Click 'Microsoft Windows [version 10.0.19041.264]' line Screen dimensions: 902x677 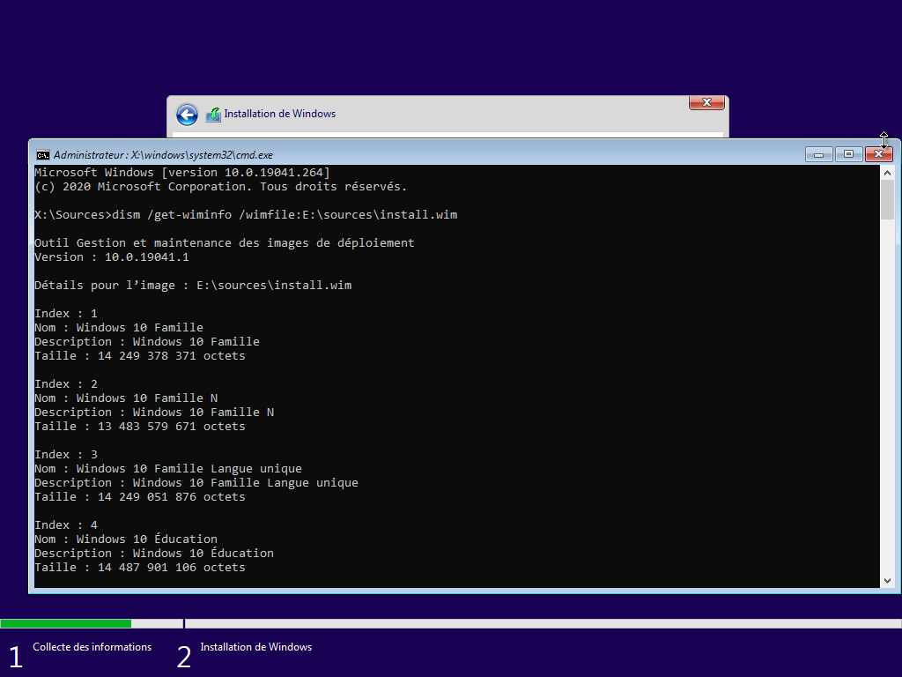click(182, 173)
